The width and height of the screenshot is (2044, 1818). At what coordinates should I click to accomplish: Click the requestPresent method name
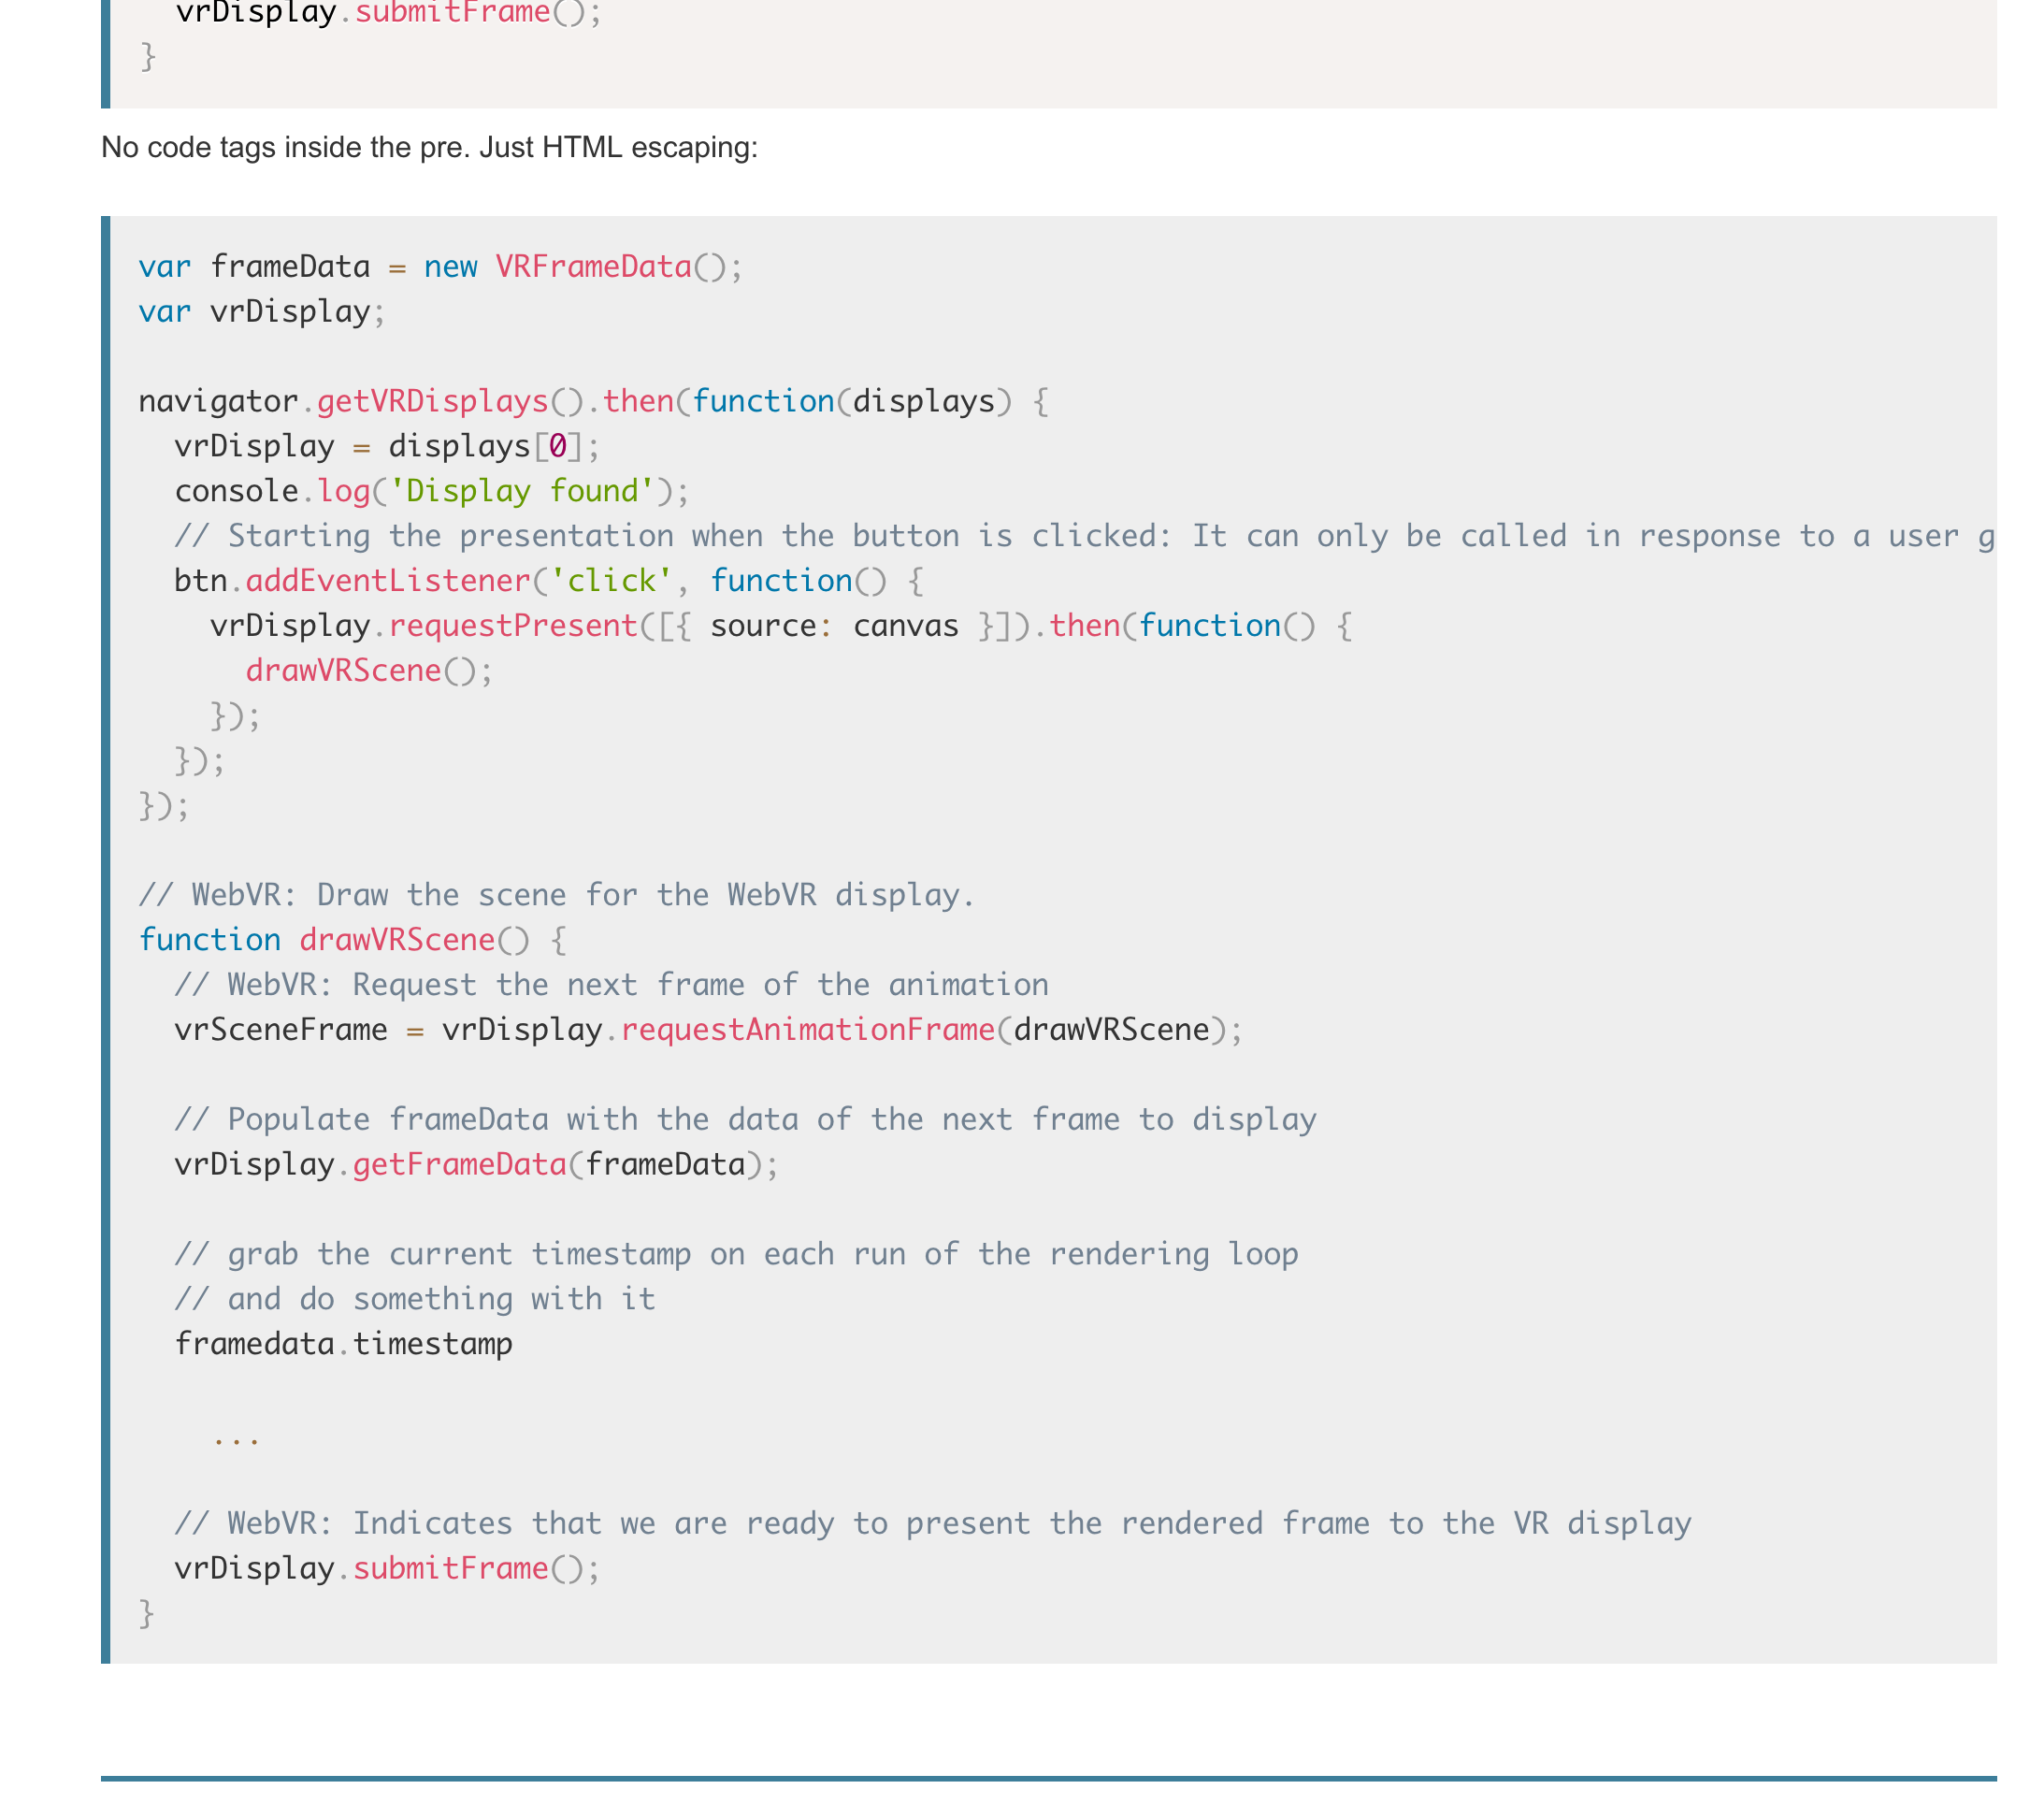(x=512, y=626)
